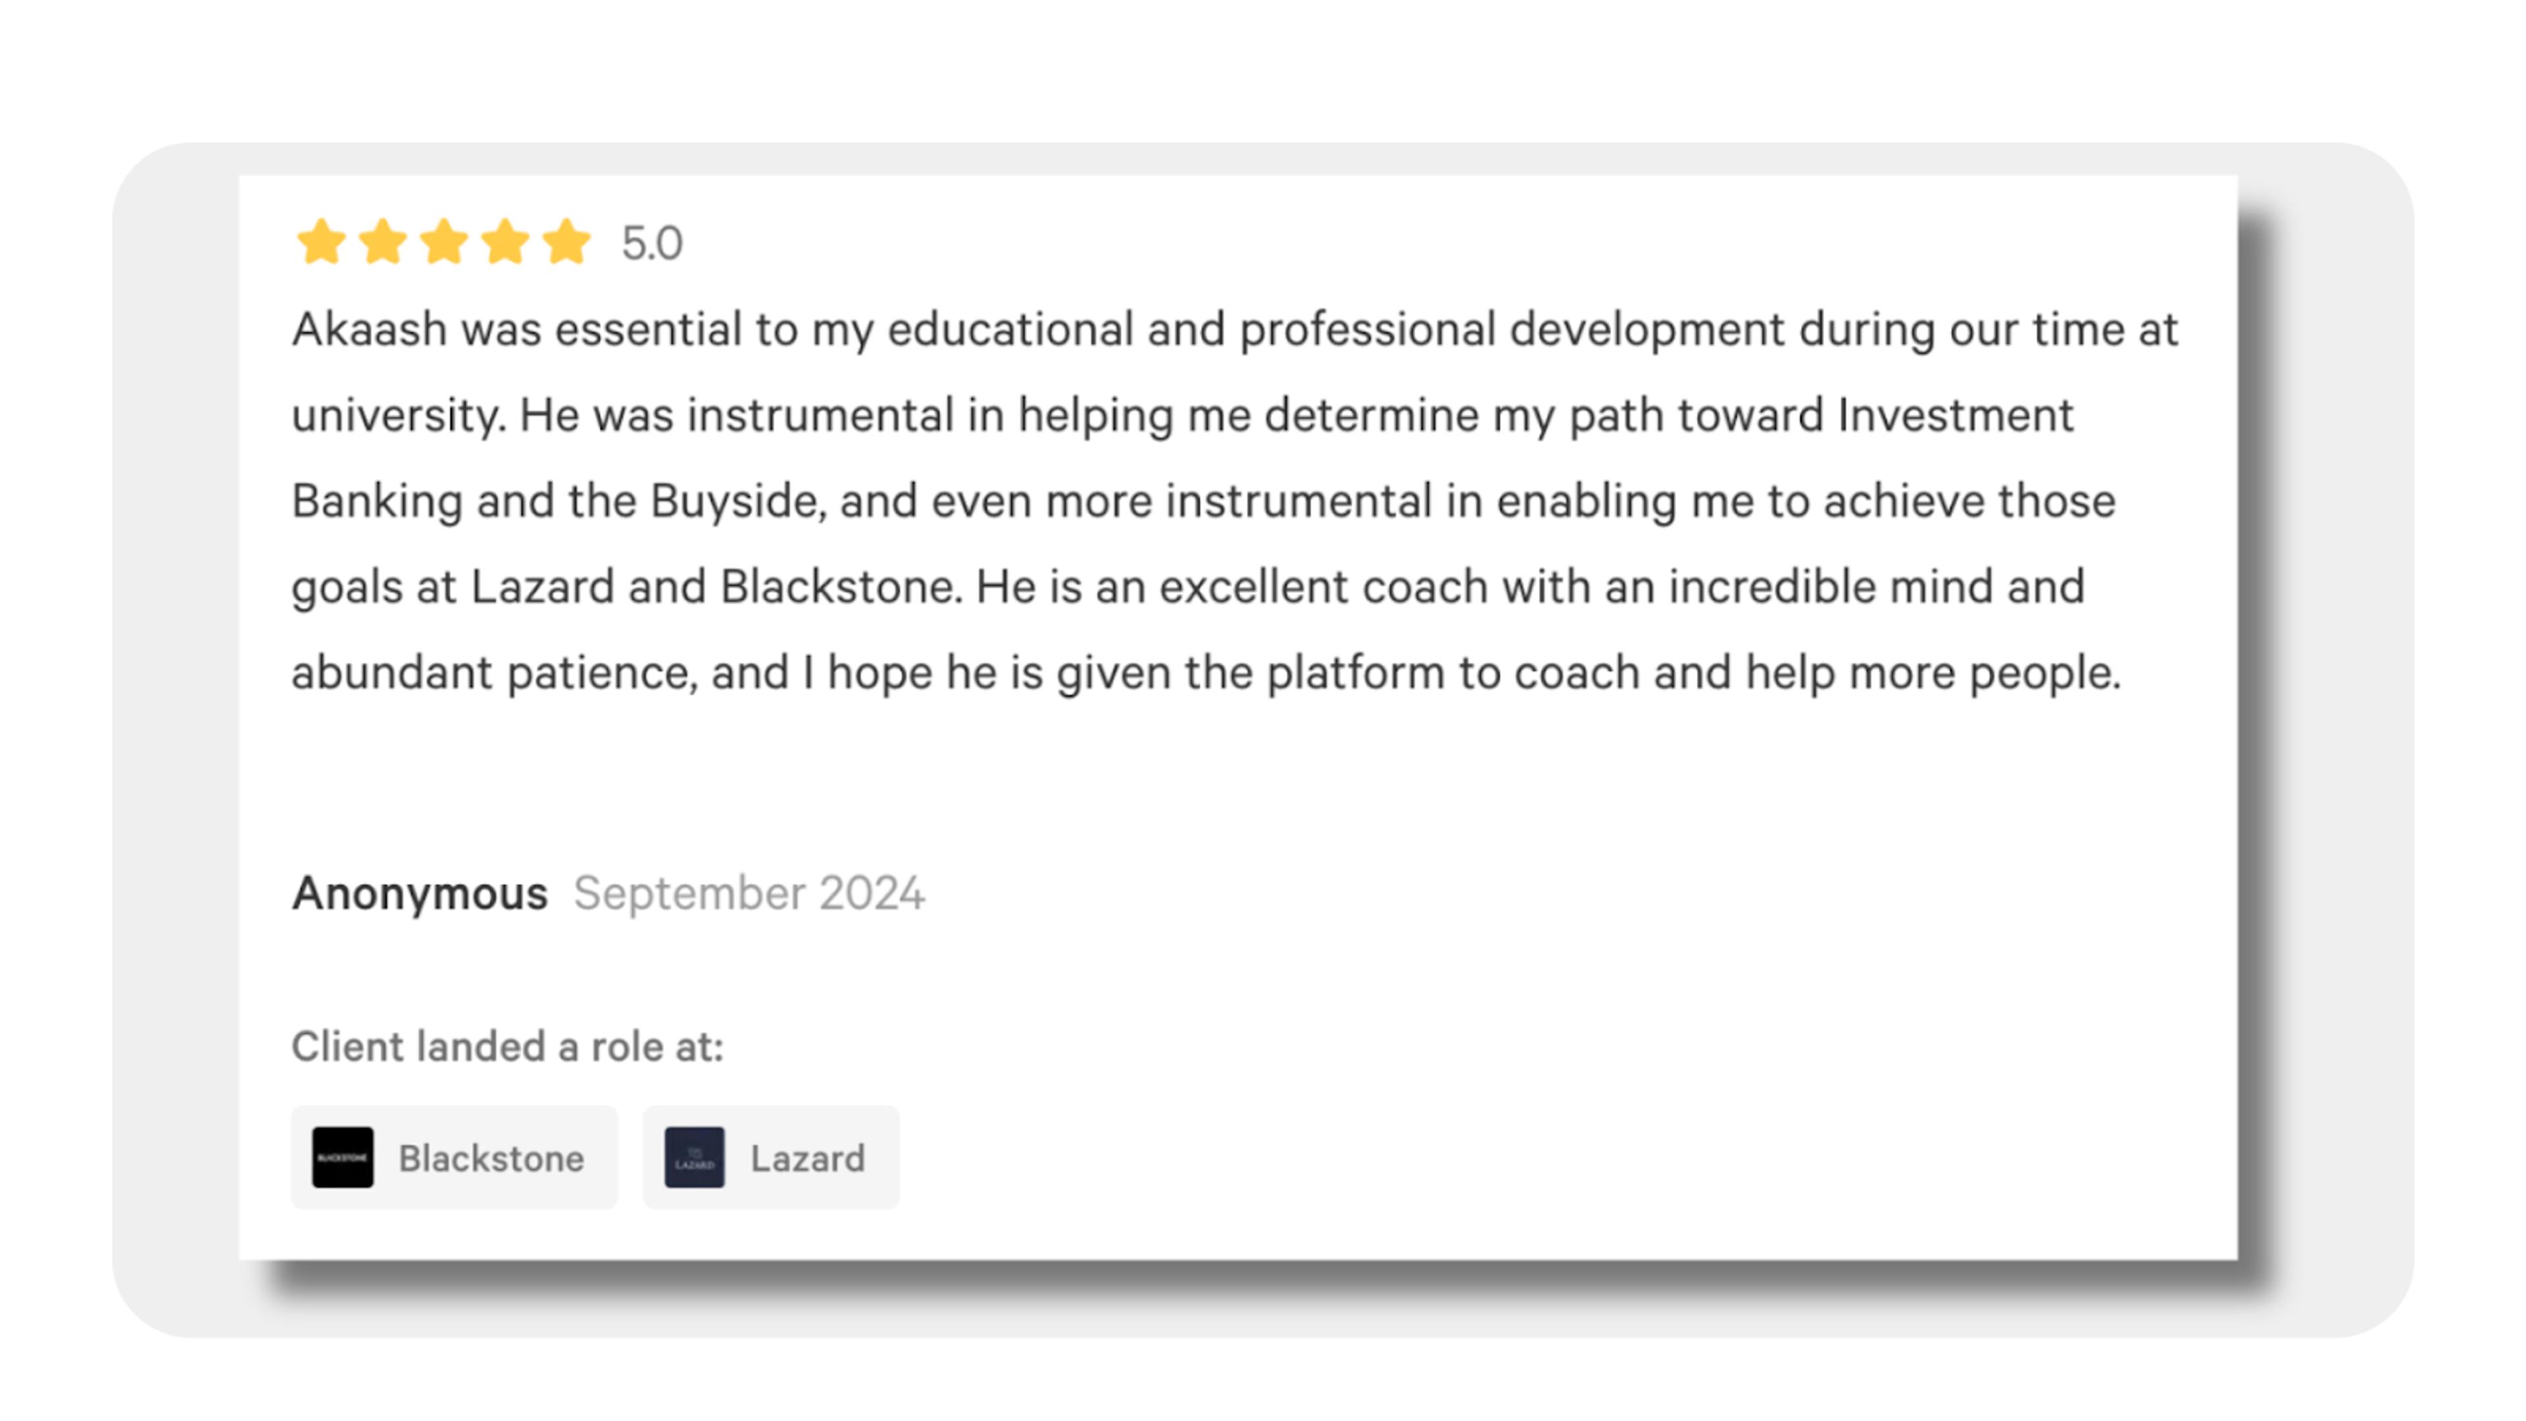Click the Anonymous reviewer name
This screenshot has height=1421, width=2526.
420,893
